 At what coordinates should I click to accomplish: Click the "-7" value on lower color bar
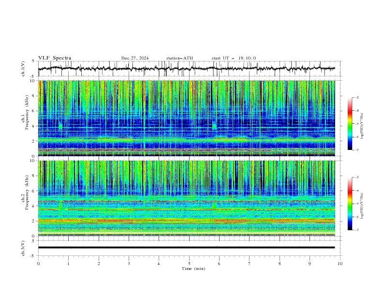pyautogui.click(x=356, y=230)
